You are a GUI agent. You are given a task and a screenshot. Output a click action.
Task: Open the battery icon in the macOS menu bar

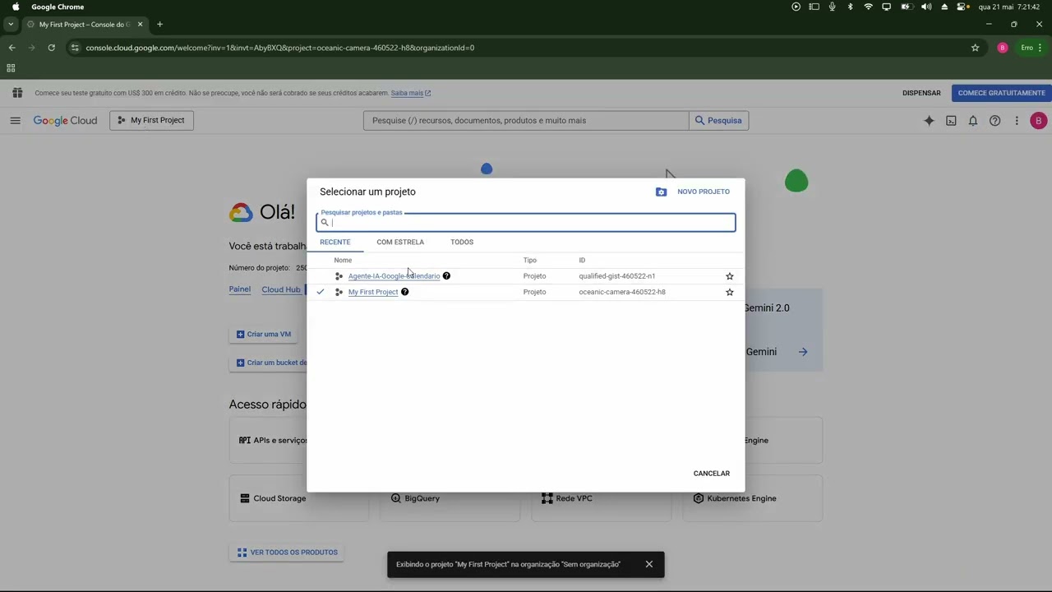[x=906, y=7]
